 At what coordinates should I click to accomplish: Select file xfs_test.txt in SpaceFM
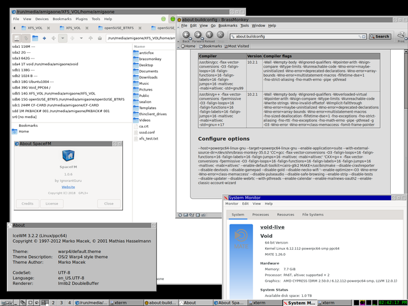pyautogui.click(x=149, y=139)
